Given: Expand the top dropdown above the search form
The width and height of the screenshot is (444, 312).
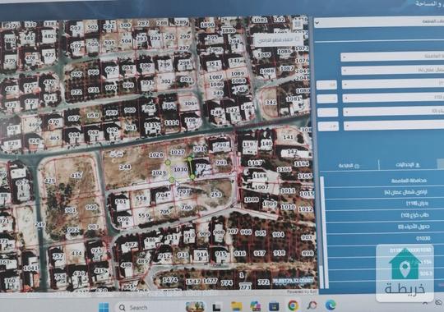Looking at the screenshot, I should tap(378, 22).
